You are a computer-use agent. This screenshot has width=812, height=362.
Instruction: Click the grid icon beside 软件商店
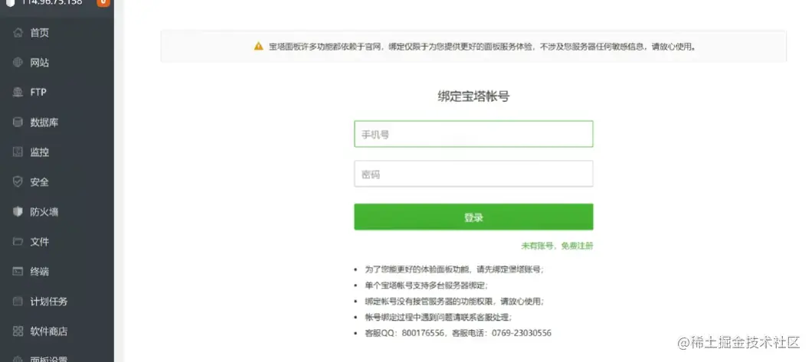(18, 331)
